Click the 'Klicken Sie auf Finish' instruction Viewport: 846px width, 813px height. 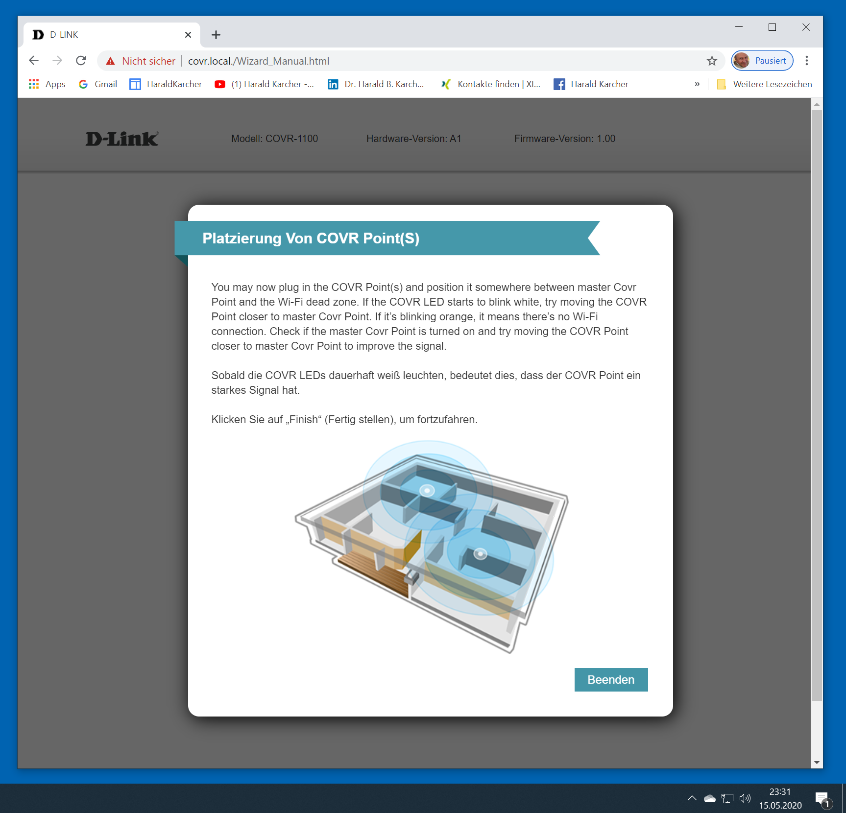(344, 419)
